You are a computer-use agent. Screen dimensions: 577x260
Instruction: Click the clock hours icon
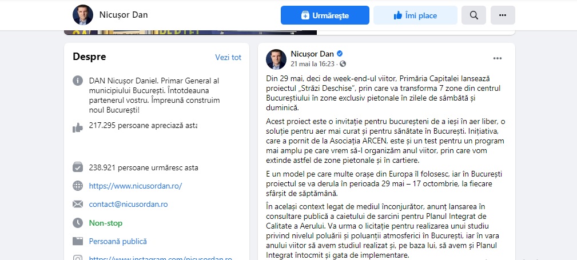pyautogui.click(x=78, y=223)
